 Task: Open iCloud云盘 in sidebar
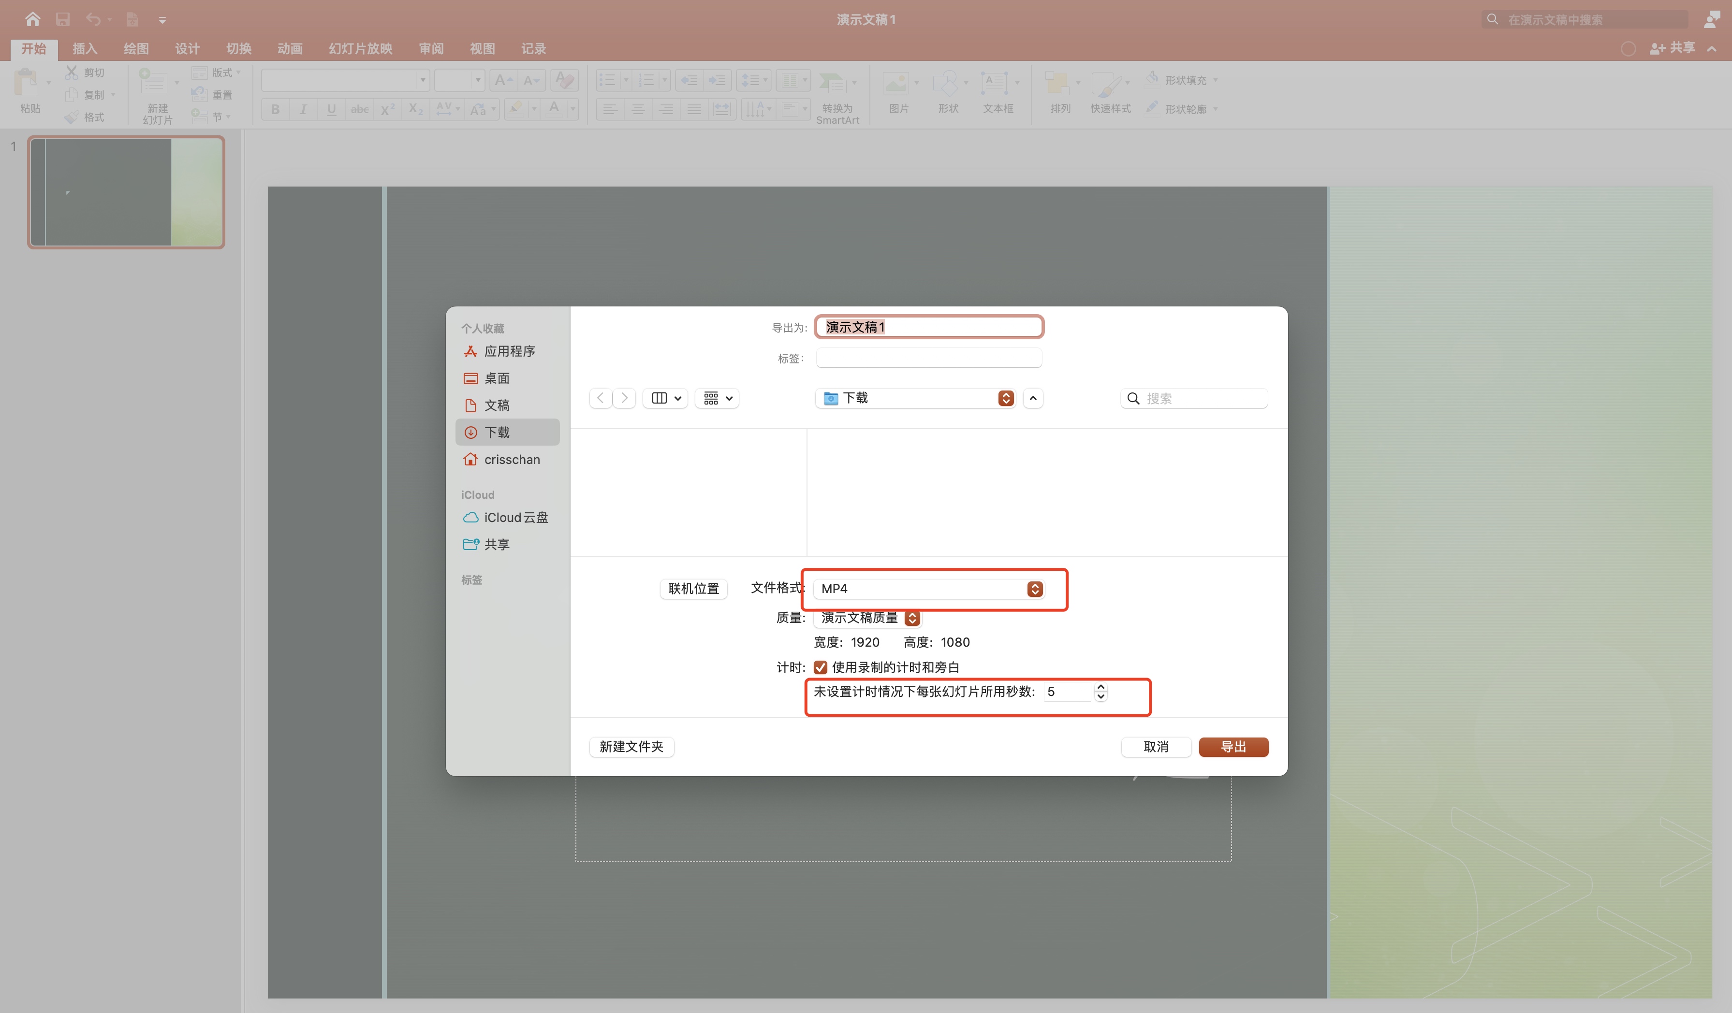(515, 517)
